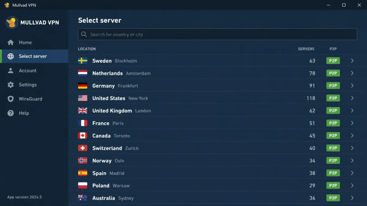Expand the Canada row chevron
This screenshot has width=367, height=206.
pyautogui.click(x=352, y=136)
